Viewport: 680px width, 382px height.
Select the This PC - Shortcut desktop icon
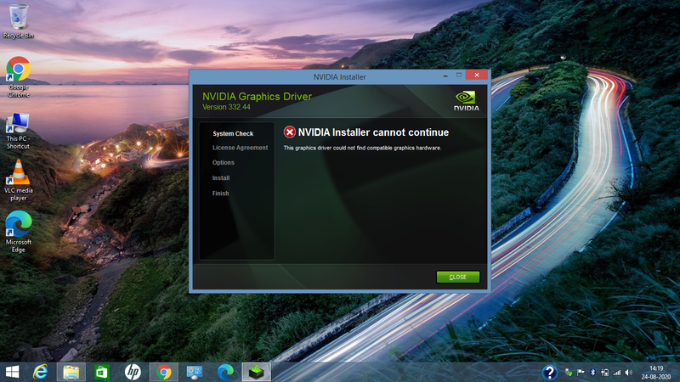click(18, 131)
